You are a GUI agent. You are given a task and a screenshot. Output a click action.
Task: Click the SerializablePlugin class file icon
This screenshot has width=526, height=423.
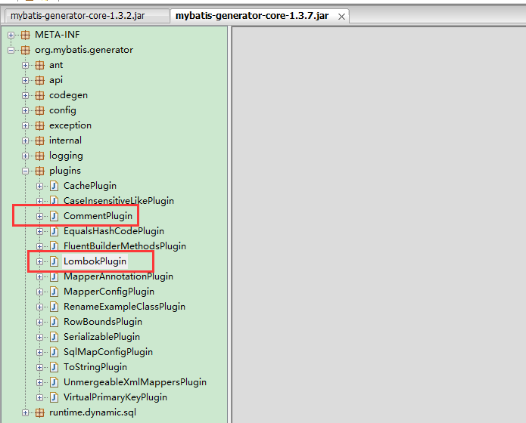[x=54, y=337]
